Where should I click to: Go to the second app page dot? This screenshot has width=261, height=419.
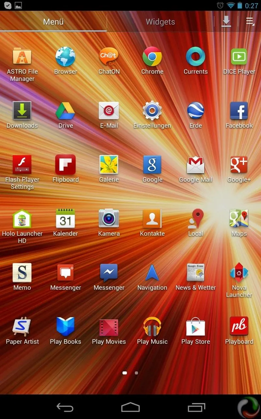point(136,373)
